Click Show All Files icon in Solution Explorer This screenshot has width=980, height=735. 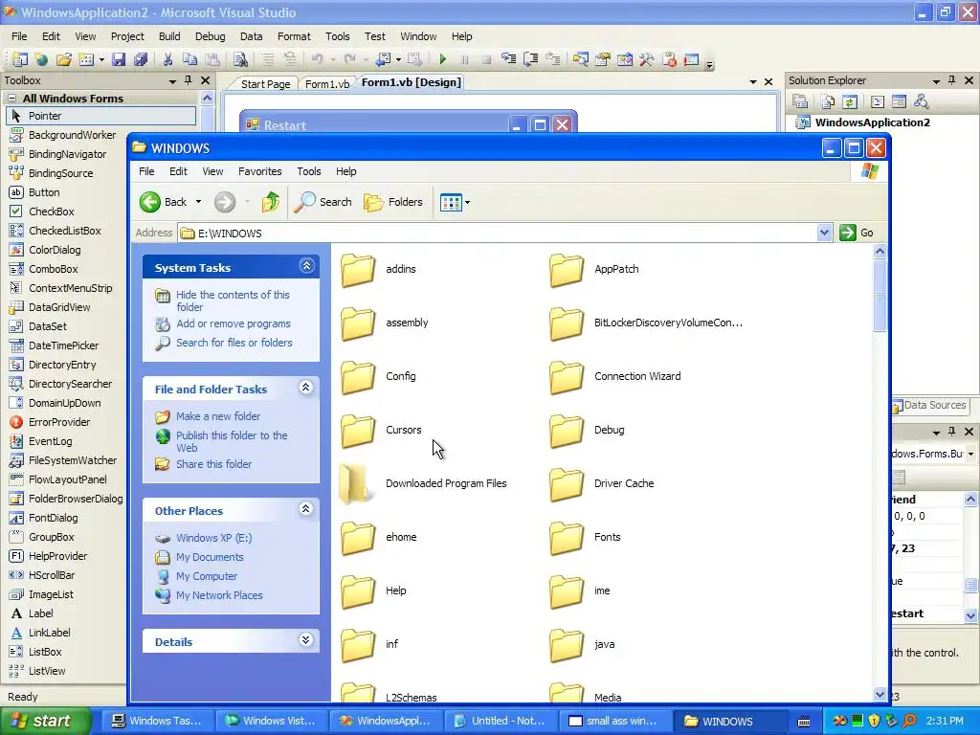(x=827, y=101)
